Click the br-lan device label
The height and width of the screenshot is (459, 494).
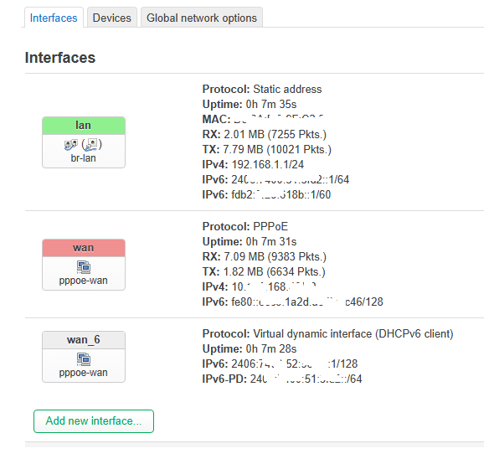[x=83, y=158]
